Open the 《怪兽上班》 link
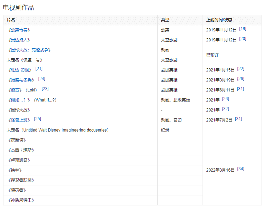The height and width of the screenshot is (213, 265). coord(19,120)
